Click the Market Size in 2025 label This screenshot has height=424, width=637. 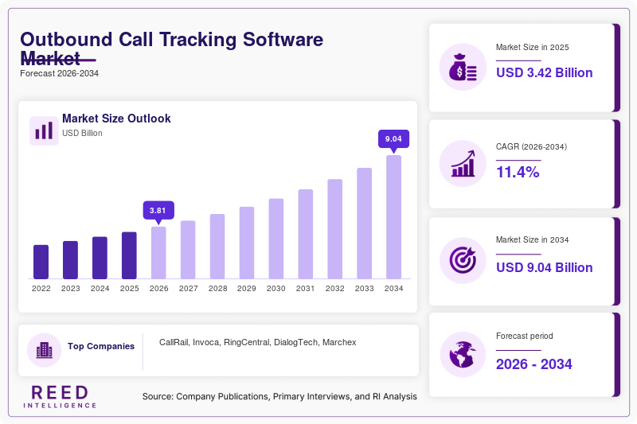[x=532, y=48]
